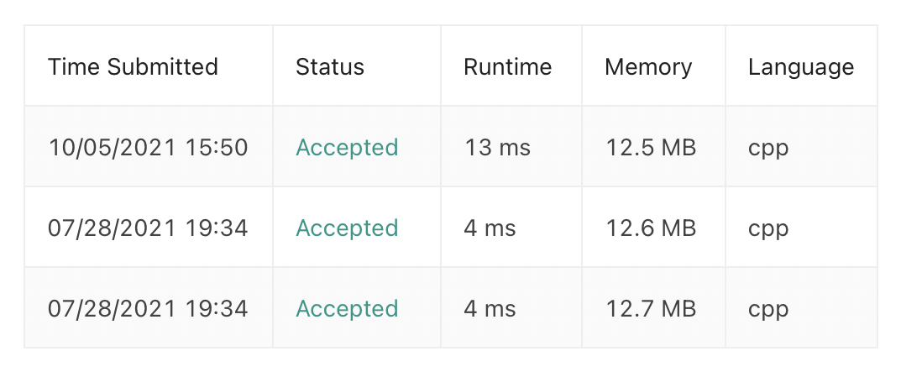
Task: Select the 4 ms runtime in last row
Action: click(490, 309)
